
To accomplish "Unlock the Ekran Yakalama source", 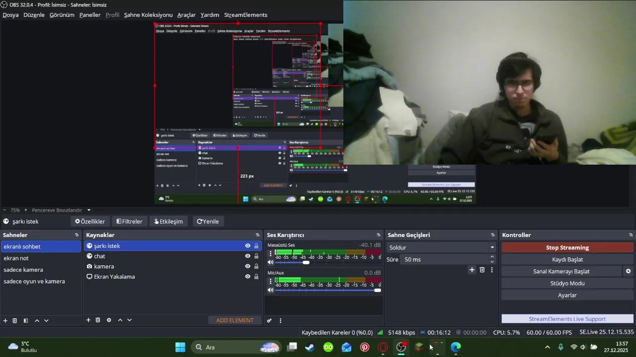I will coord(256,277).
